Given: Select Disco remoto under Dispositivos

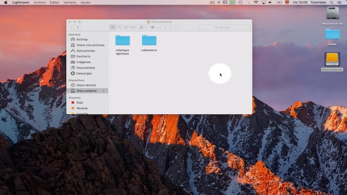Looking at the screenshot, I should coord(87,85).
